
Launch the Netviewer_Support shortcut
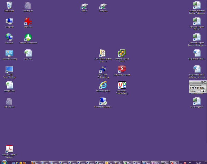122,71
